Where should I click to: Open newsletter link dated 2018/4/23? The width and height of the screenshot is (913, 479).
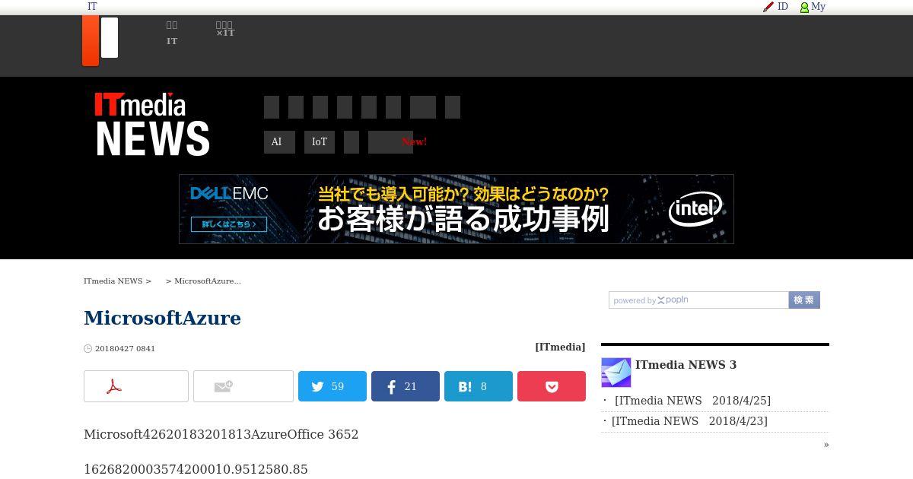tap(689, 421)
